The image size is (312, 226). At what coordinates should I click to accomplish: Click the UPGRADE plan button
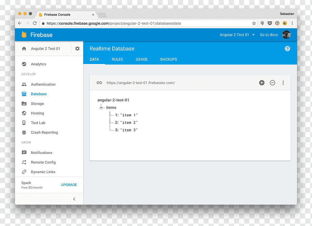pos(69,185)
